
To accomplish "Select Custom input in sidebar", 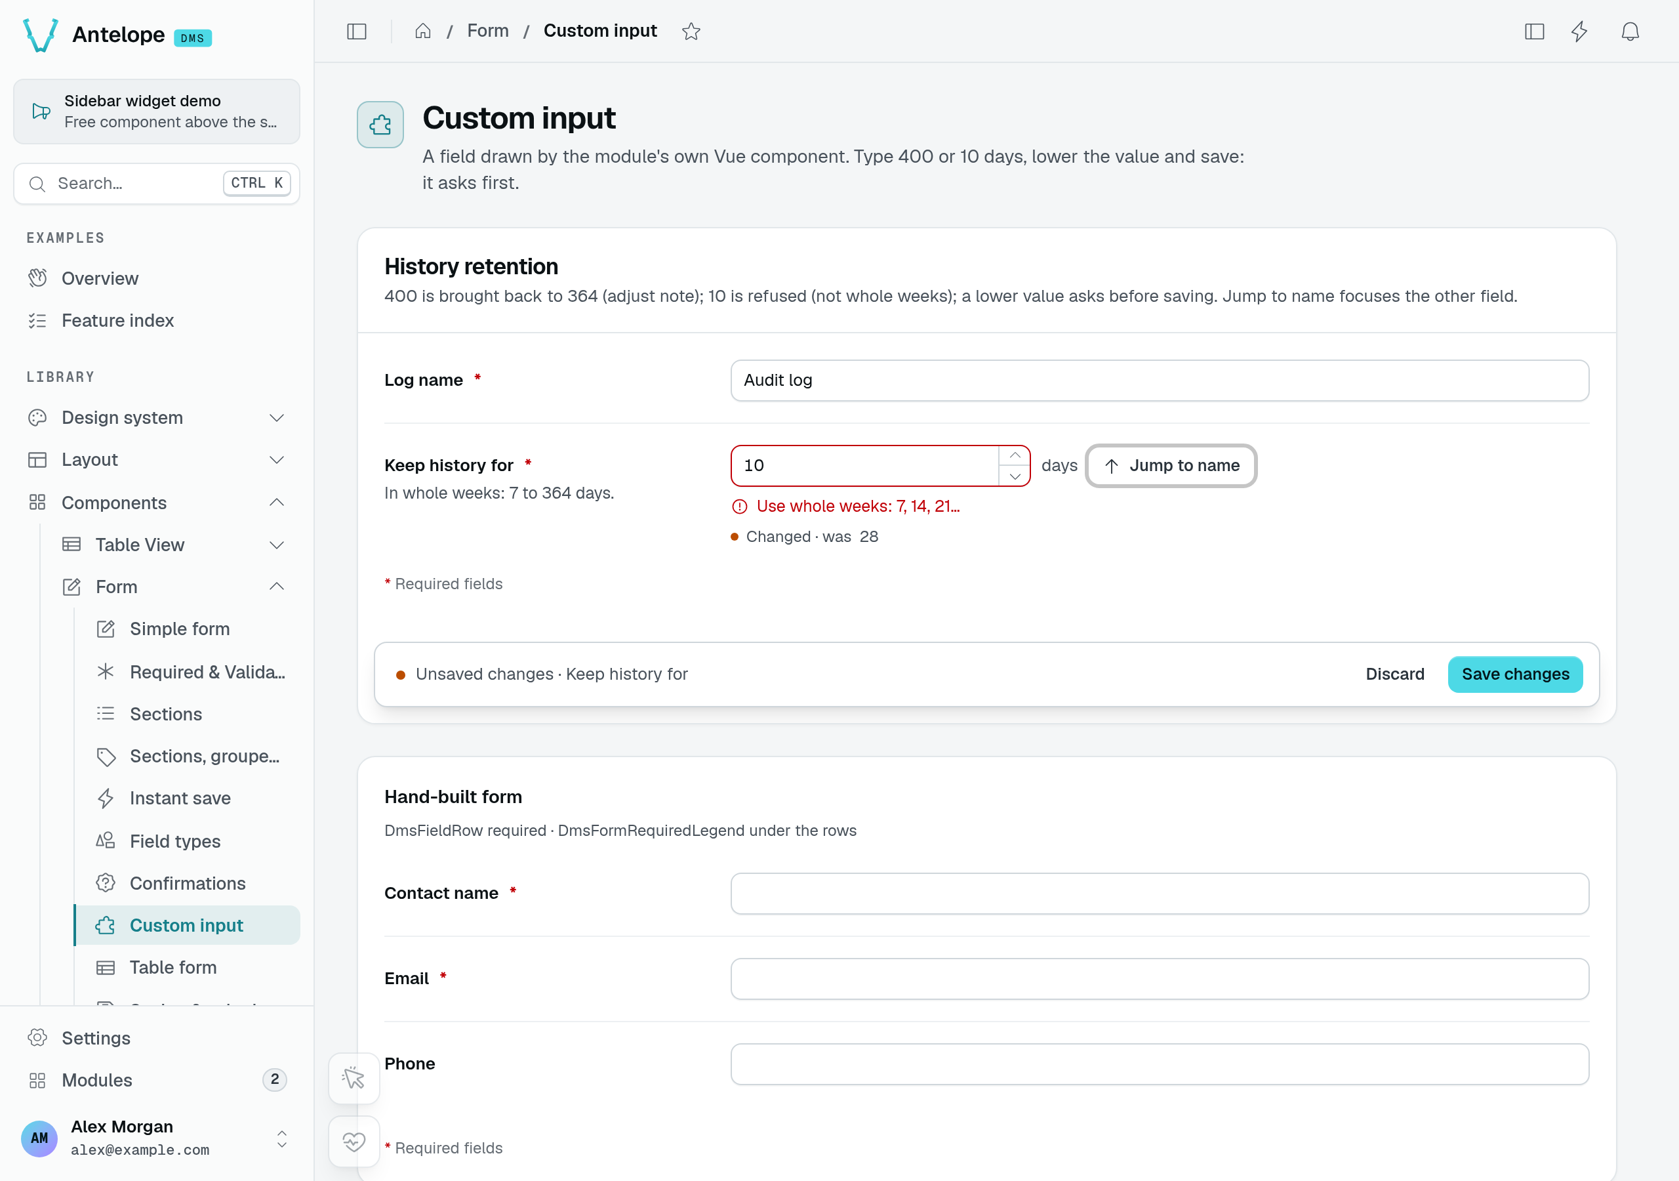I will [x=187, y=925].
